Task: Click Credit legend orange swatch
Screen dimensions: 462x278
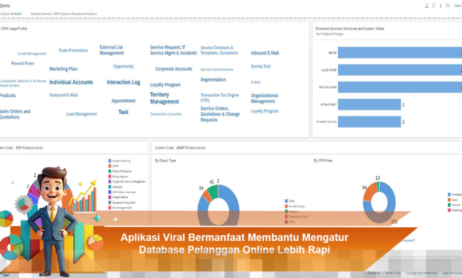Action: [x=110, y=166]
